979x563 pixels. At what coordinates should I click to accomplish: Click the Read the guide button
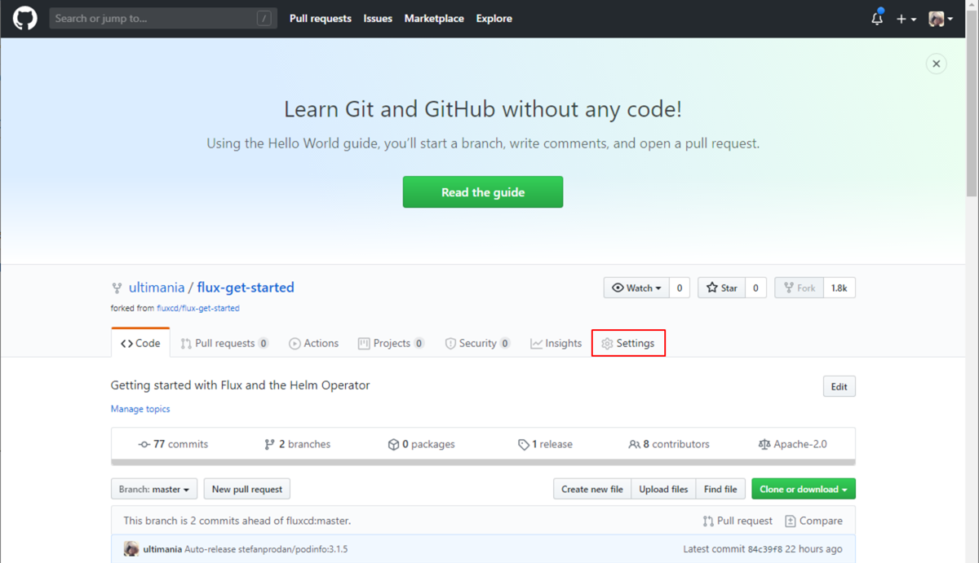point(483,192)
